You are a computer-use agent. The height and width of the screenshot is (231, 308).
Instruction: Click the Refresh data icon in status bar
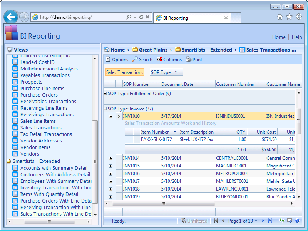click(x=282, y=221)
